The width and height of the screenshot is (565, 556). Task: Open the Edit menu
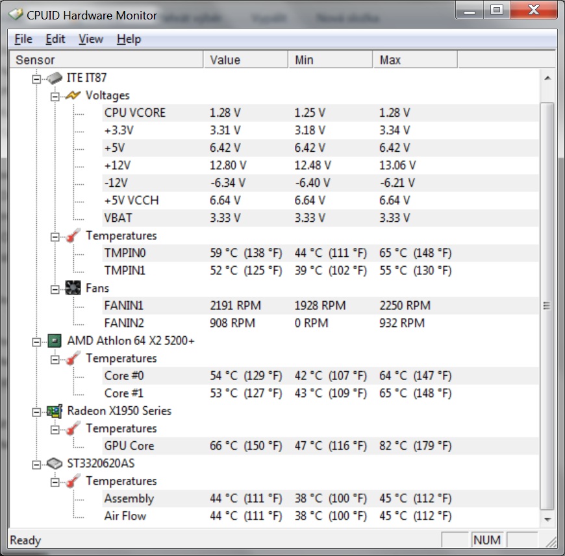(55, 39)
